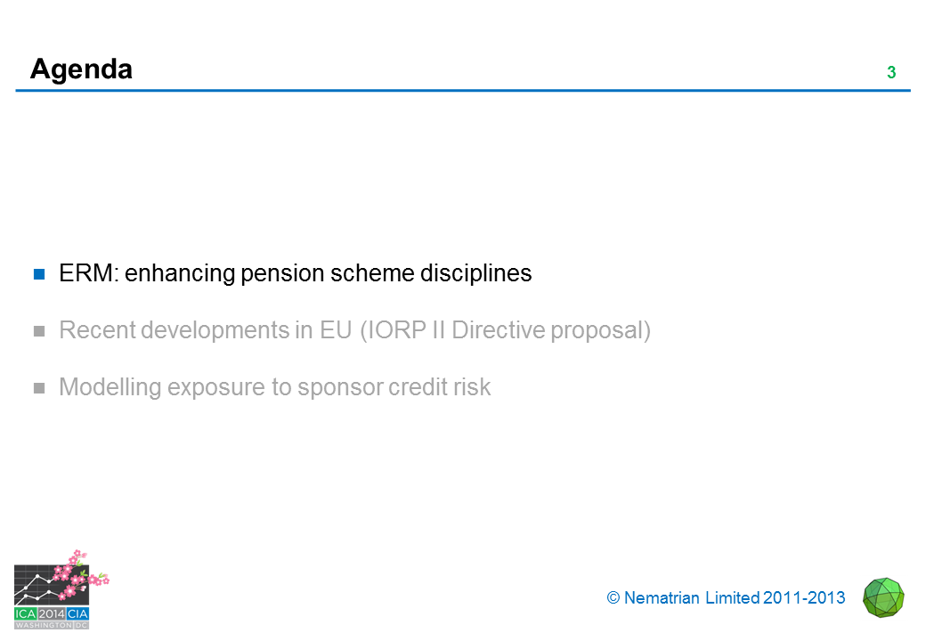Select the blue bullet beside ERM
This screenshot has height=641, width=926.
point(39,274)
